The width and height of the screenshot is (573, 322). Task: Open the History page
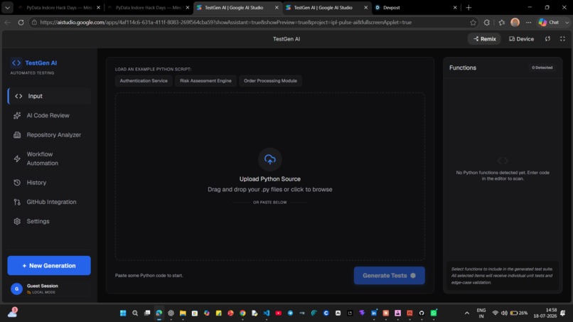[x=49, y=183]
